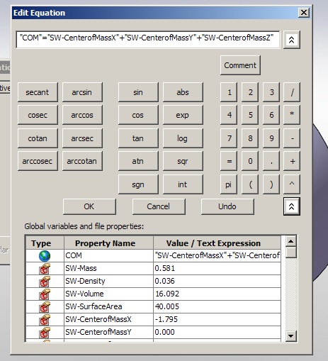328x361 pixels.
Task: Undo the last equation change
Action: [227, 206]
